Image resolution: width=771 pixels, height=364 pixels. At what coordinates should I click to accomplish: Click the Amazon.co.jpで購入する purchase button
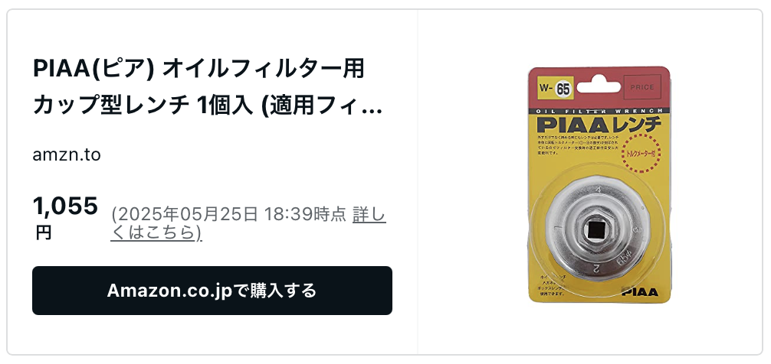click(212, 291)
